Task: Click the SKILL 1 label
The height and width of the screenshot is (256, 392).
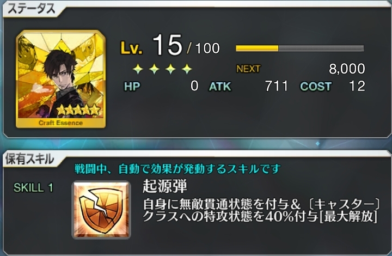Action: point(33,188)
